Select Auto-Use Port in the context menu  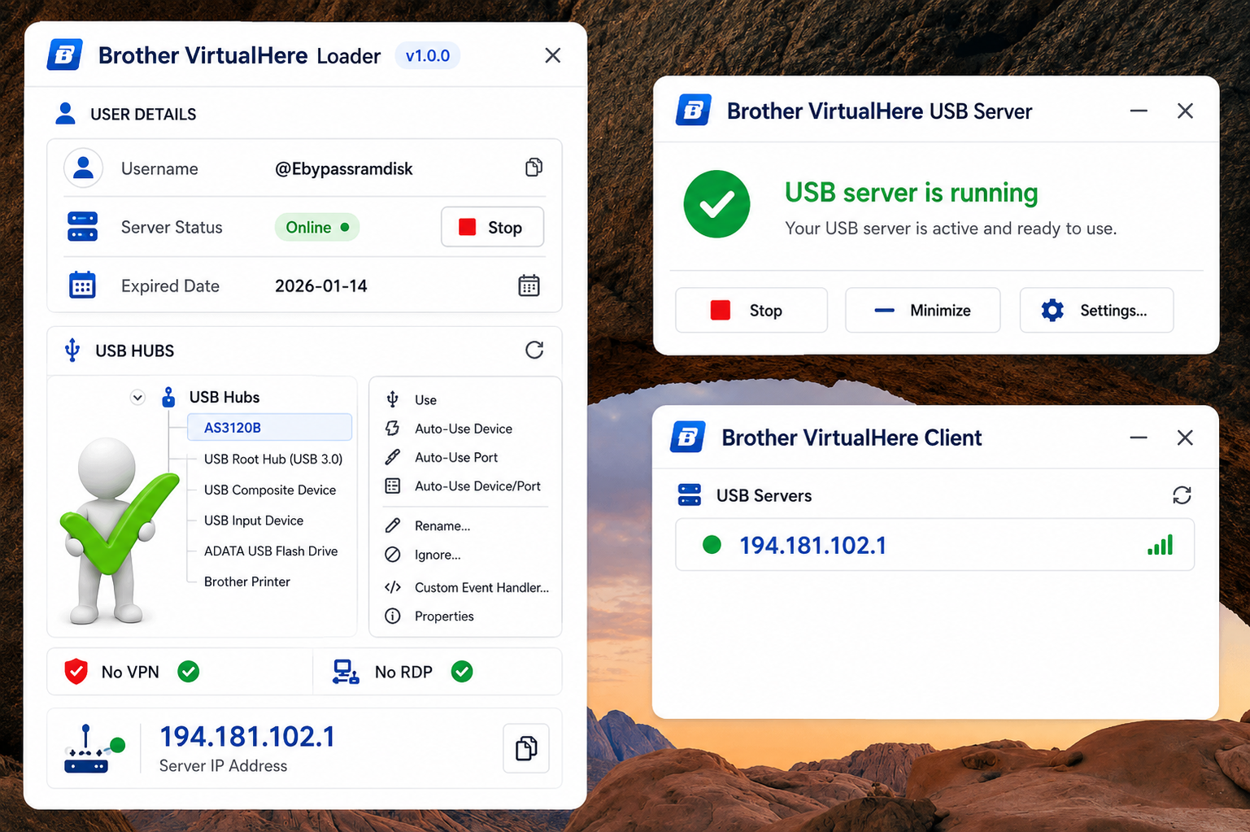[x=465, y=457]
